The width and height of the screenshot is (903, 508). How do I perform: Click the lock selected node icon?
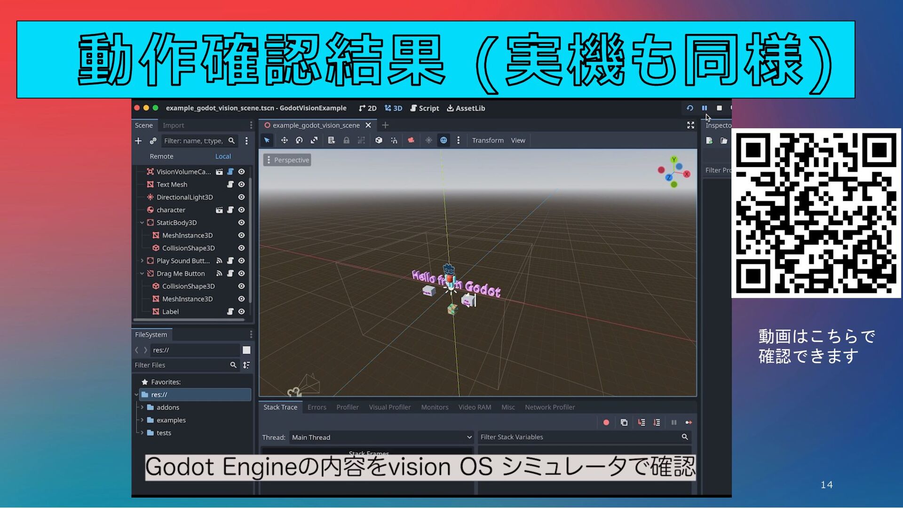[x=346, y=140]
